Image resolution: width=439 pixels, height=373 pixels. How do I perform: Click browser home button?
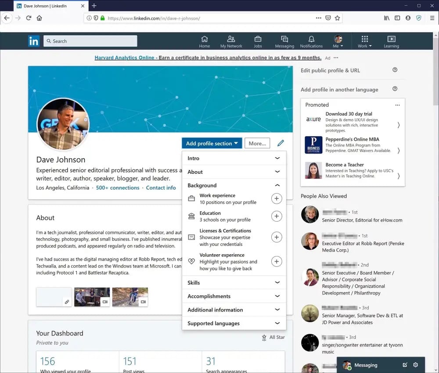click(x=39, y=18)
